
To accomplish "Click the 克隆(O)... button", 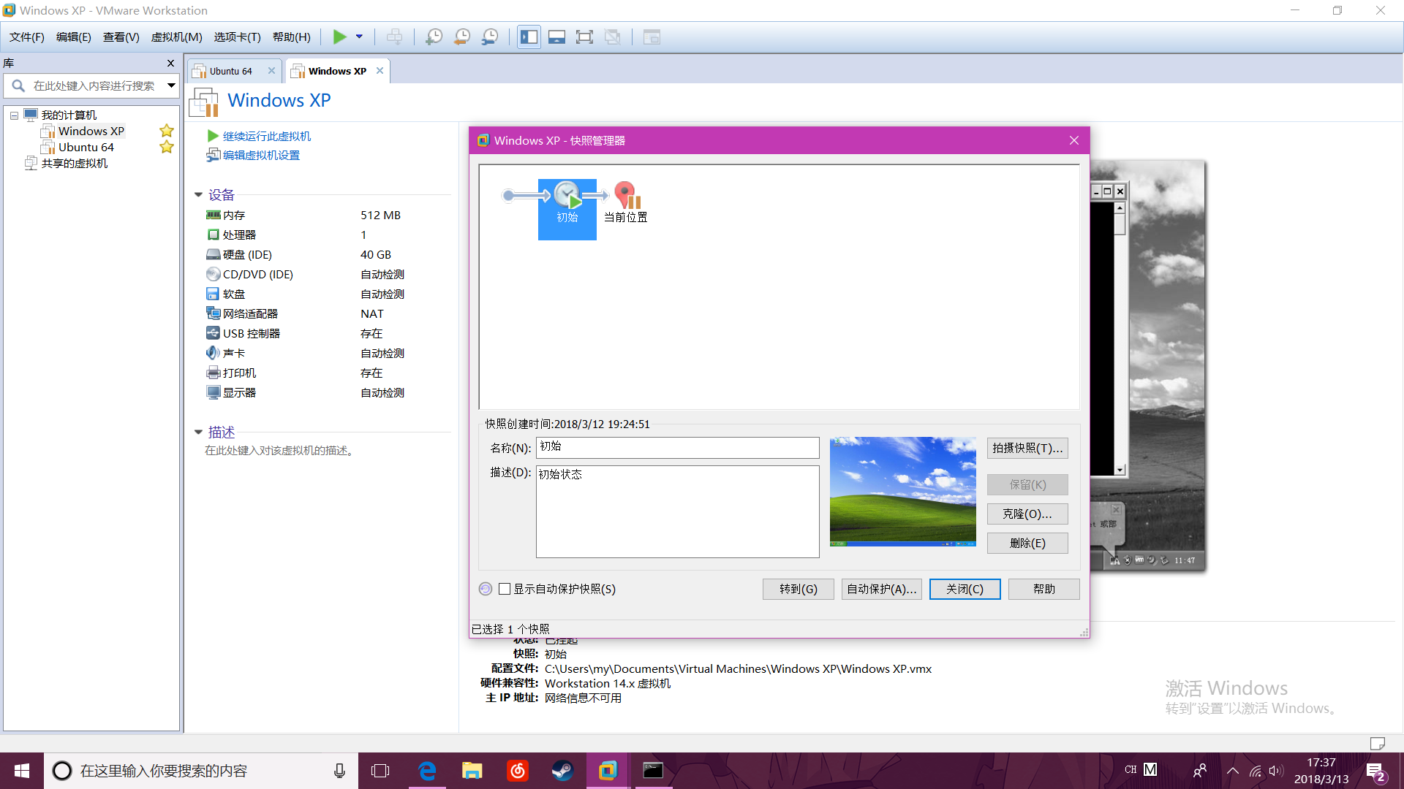I will point(1027,514).
